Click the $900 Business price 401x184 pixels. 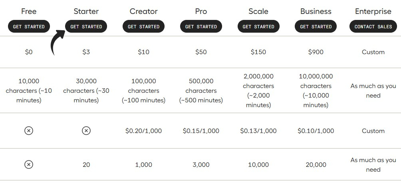click(316, 52)
